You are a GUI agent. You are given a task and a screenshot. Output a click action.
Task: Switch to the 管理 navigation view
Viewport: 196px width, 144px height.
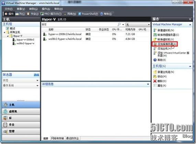21,131
